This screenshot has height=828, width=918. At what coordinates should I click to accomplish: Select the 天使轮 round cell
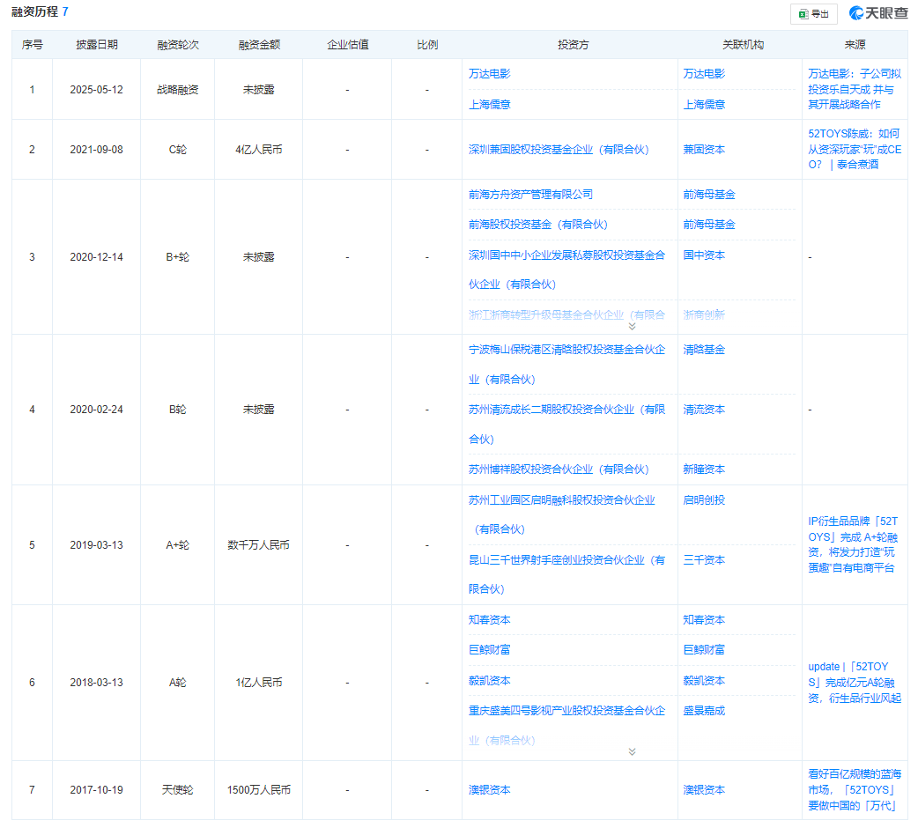(x=178, y=790)
